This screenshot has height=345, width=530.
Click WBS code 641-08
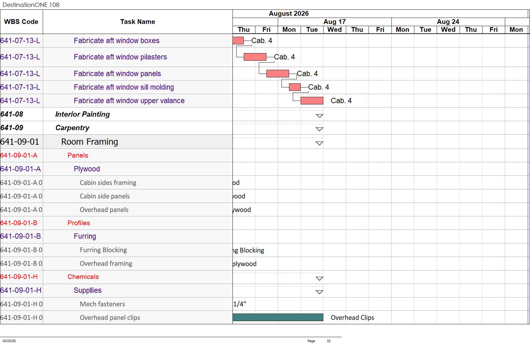pos(12,114)
